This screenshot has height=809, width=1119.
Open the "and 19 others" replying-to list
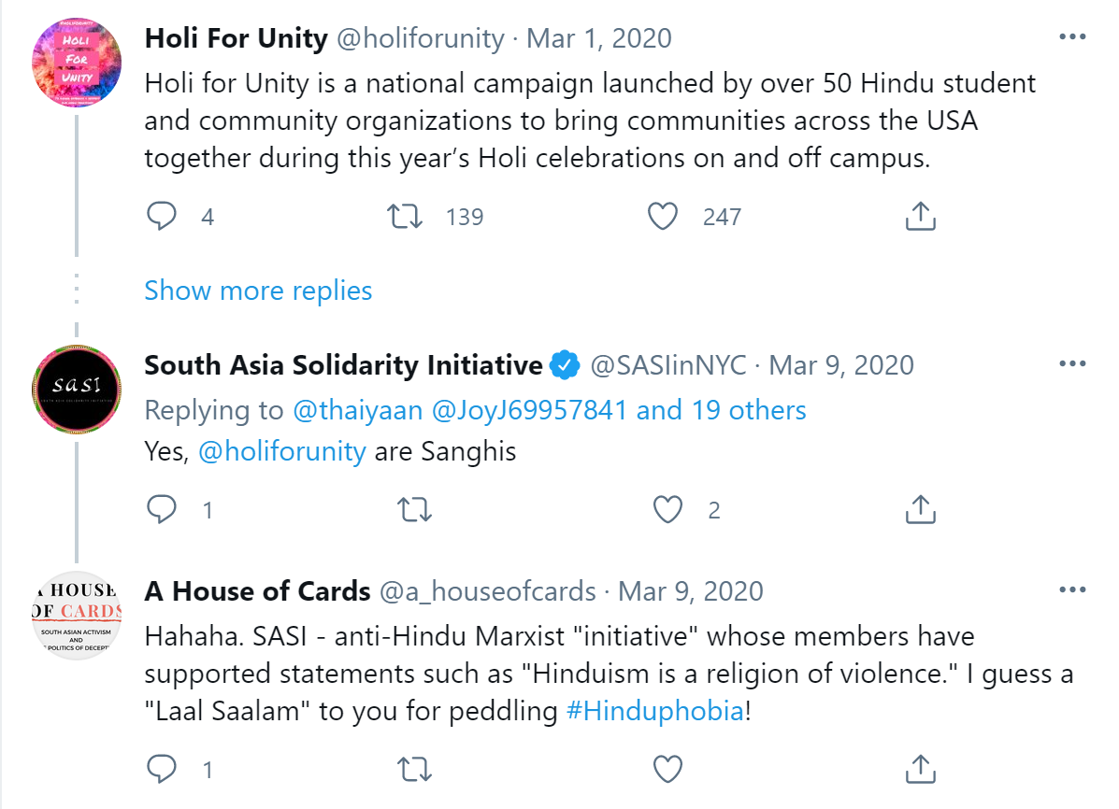pos(722,409)
